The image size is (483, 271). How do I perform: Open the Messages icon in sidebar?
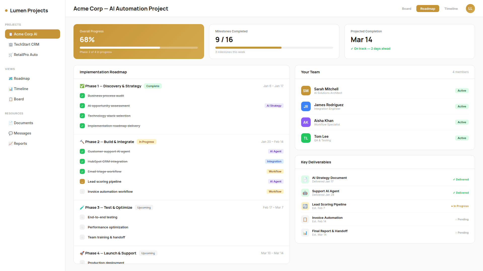(x=11, y=133)
